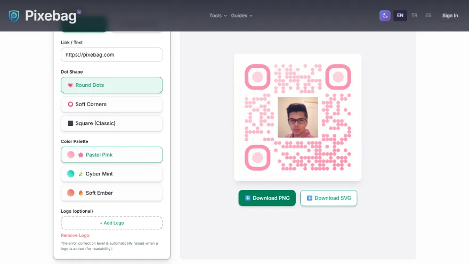The image size is (469, 264).
Task: Switch to the Cyber Mint palette
Action: (x=111, y=174)
